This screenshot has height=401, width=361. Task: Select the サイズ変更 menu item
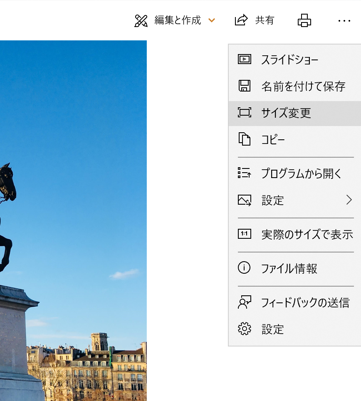[x=286, y=113]
